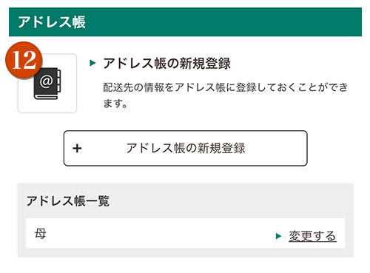Image resolution: width=370 pixels, height=273 pixels.
Task: Click the label text inside the register button
Action: click(x=186, y=148)
